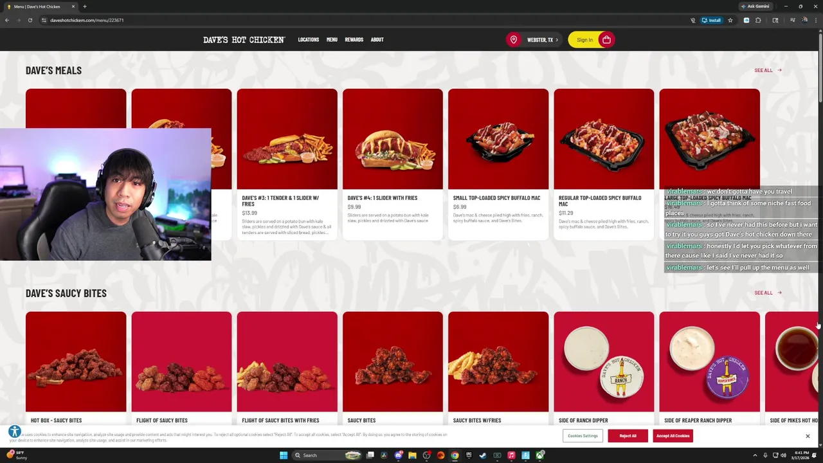Open Apple Music from the taskbar
The height and width of the screenshot is (463, 823).
tap(511, 455)
